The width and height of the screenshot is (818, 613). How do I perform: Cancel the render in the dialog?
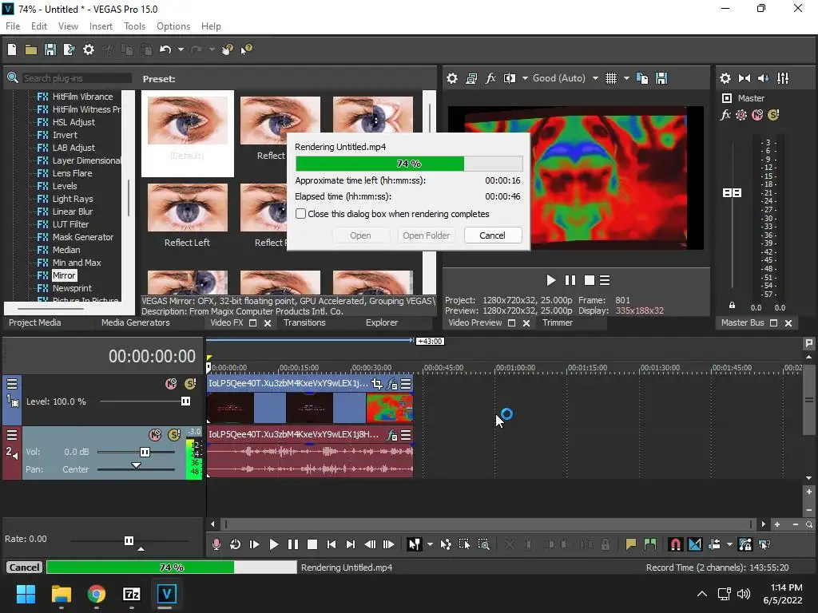(x=492, y=235)
